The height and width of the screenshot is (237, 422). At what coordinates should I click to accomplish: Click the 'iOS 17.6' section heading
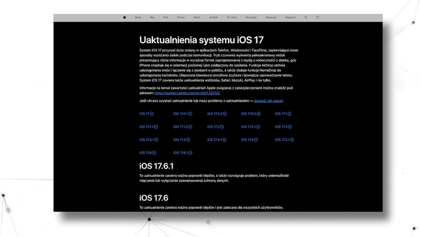point(154,198)
